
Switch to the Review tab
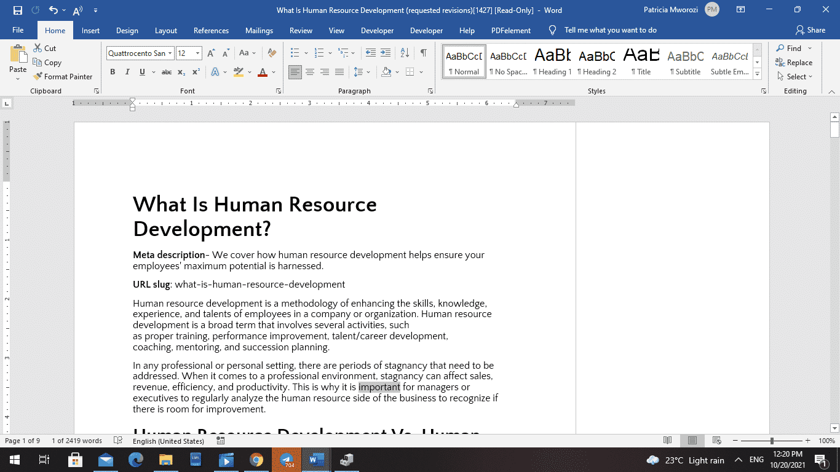[x=301, y=30]
